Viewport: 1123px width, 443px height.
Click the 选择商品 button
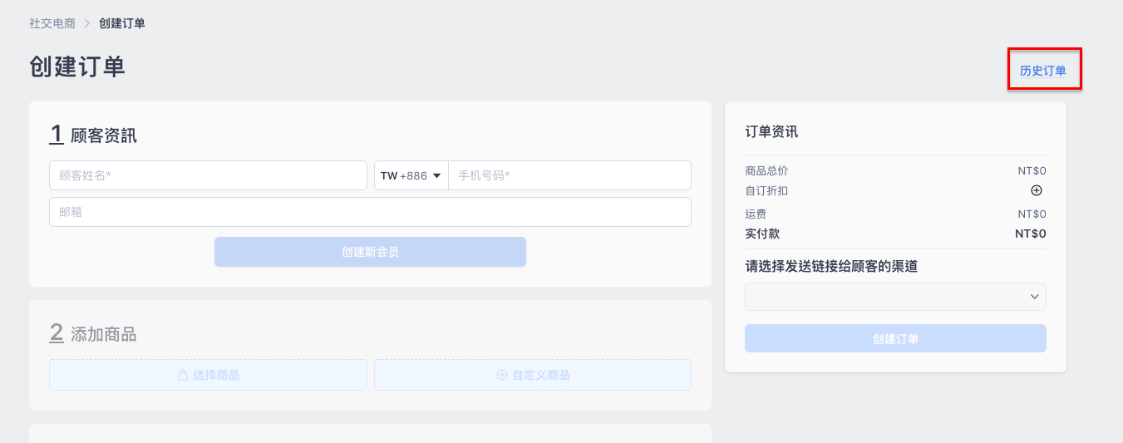[x=208, y=375]
